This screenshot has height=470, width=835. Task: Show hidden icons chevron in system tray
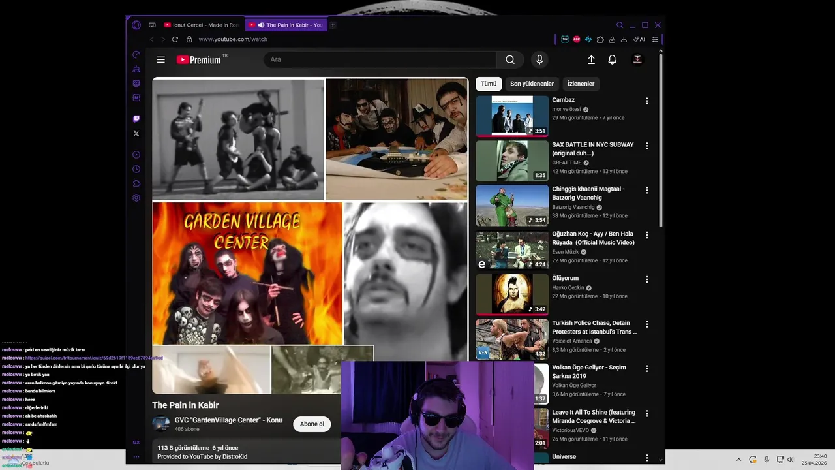pos(738,460)
